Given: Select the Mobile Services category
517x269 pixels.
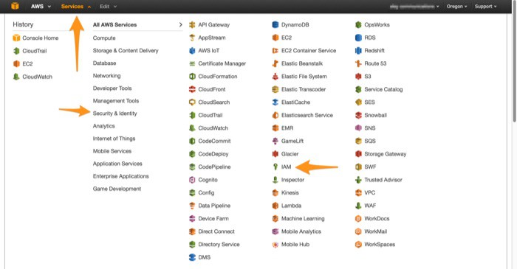Looking at the screenshot, I should pos(112,151).
